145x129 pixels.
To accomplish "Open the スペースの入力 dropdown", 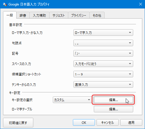I will [103, 64].
